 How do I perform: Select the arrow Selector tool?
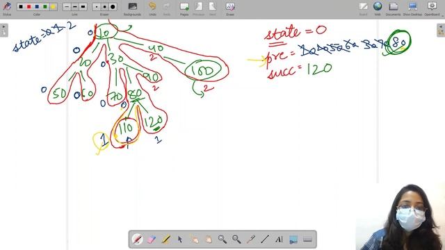[180, 240]
